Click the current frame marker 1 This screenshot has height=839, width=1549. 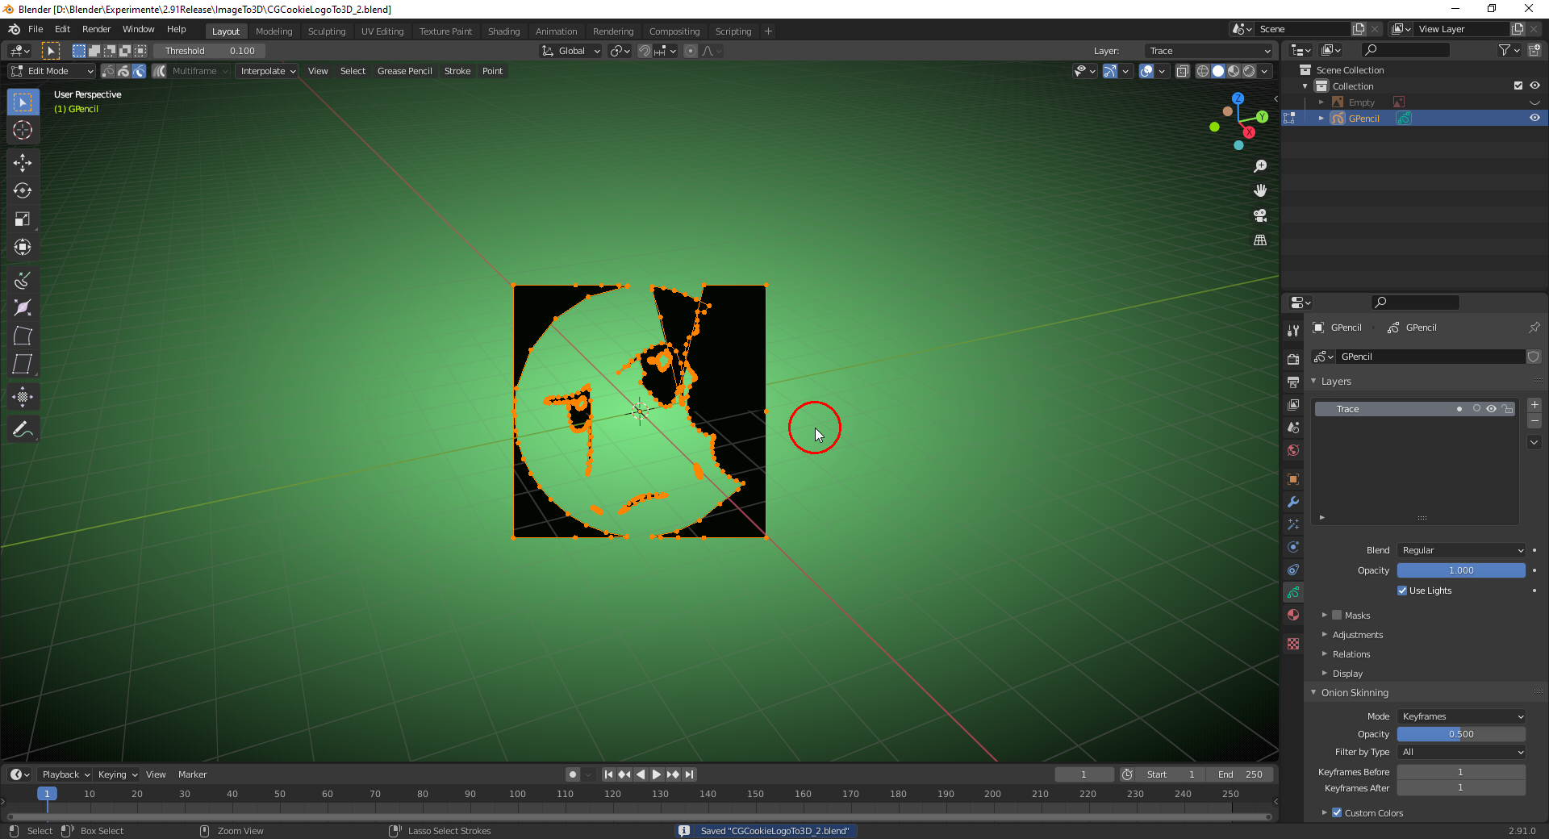point(47,794)
